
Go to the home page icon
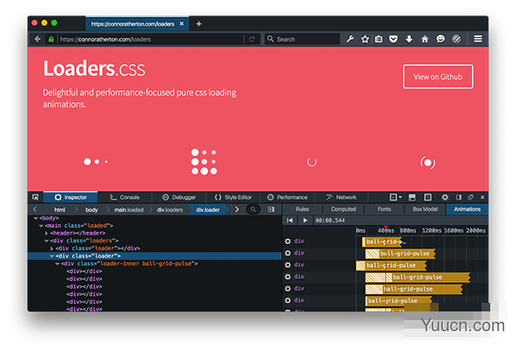tap(425, 40)
